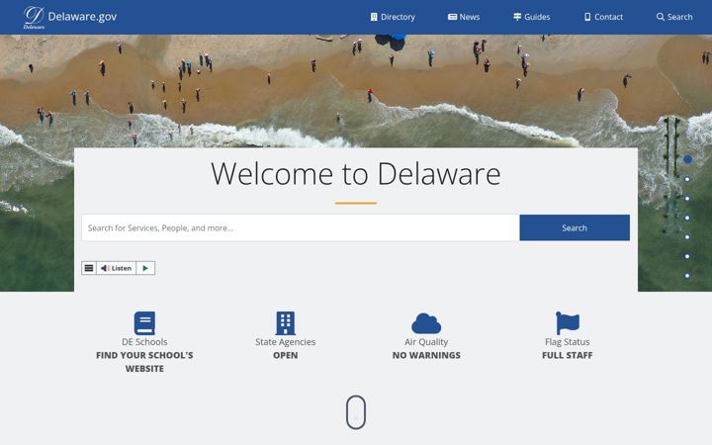
Task: Click the Guides signpost icon
Action: click(517, 17)
